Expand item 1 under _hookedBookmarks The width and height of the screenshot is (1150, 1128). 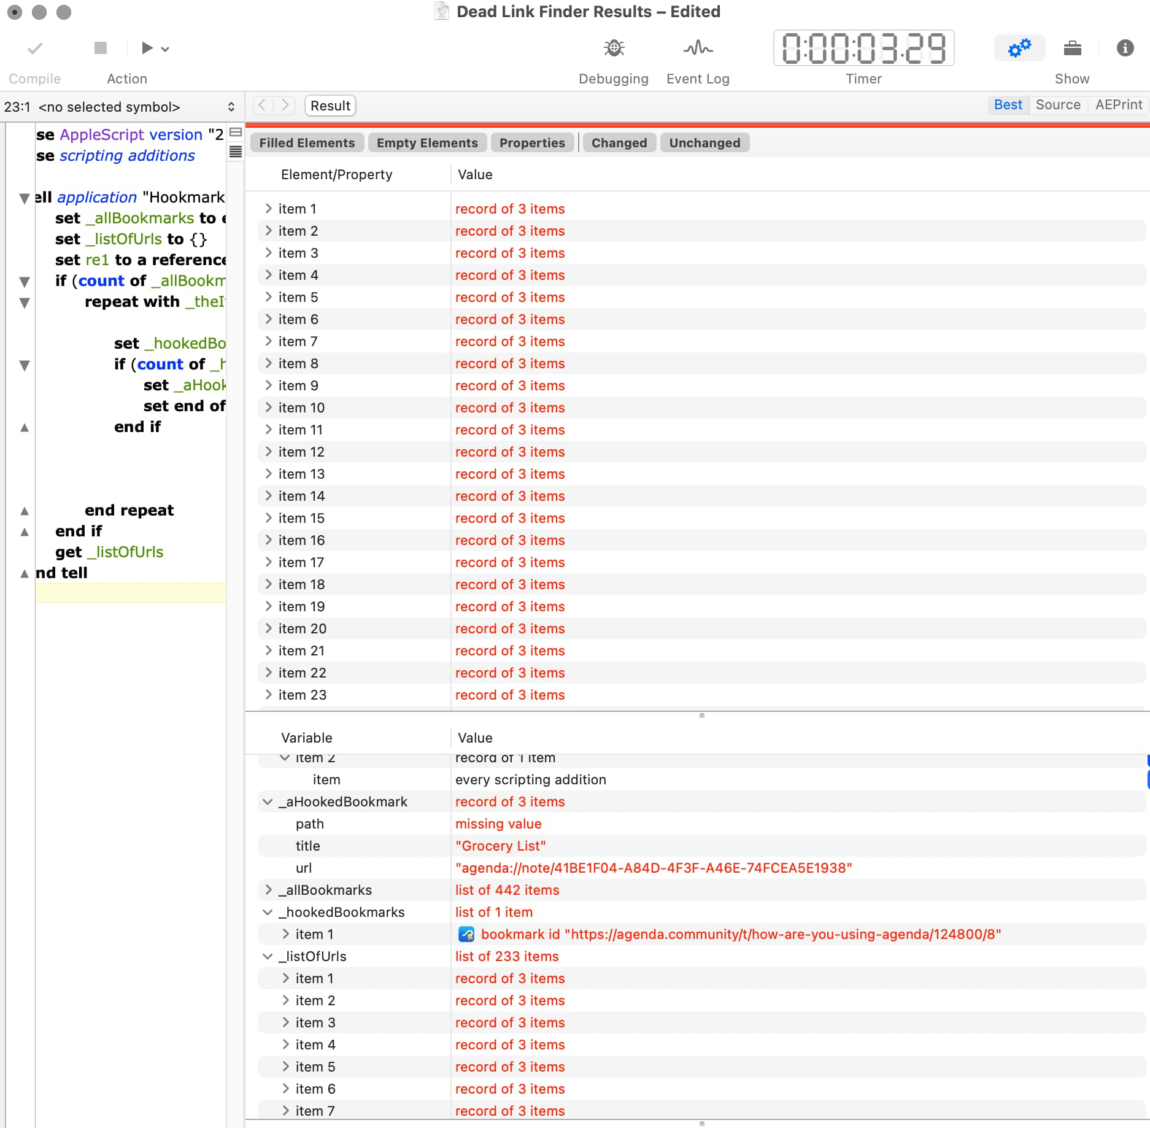pos(285,934)
